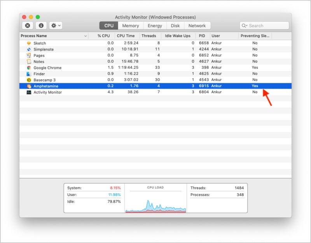Switch to the Network tab
The width and height of the screenshot is (311, 243).
coord(197,25)
